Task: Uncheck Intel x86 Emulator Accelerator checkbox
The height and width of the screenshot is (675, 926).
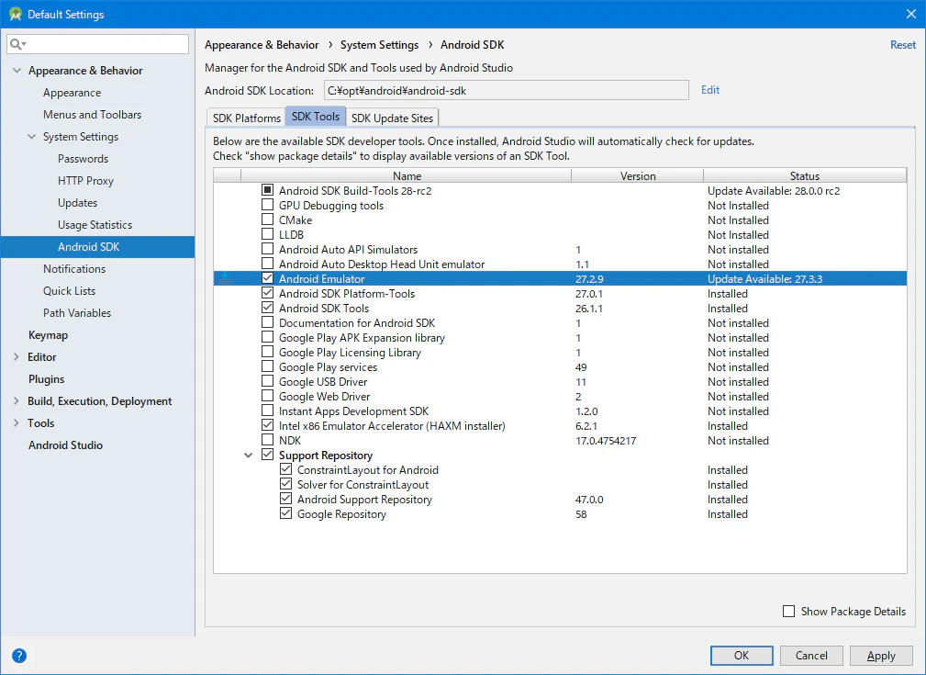Action: pos(268,425)
